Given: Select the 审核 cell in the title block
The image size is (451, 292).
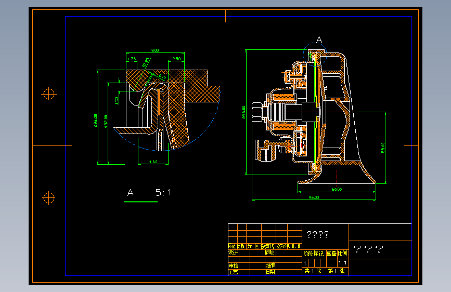Looking at the screenshot, I should tap(233, 266).
